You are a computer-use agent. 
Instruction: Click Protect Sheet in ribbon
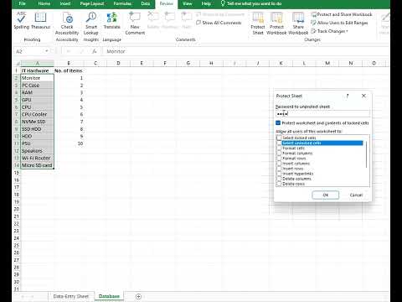(x=258, y=23)
